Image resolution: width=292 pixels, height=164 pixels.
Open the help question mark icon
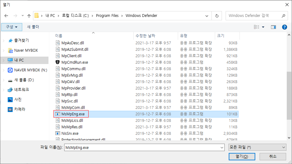(284, 27)
